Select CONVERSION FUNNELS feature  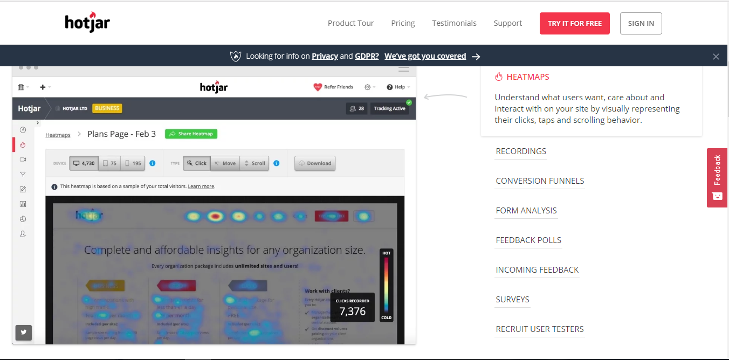coord(540,181)
